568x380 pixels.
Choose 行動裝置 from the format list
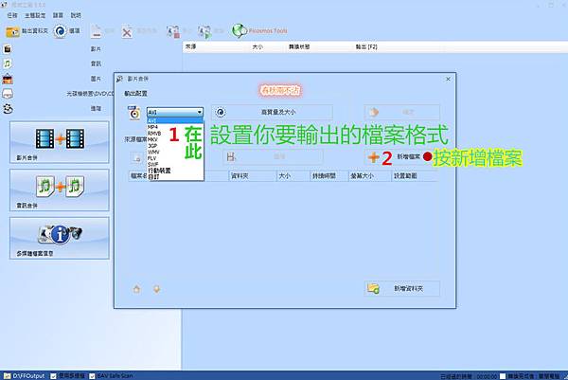click(175, 171)
